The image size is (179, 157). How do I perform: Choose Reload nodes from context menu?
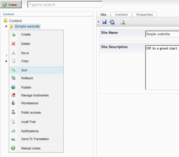click(36, 148)
